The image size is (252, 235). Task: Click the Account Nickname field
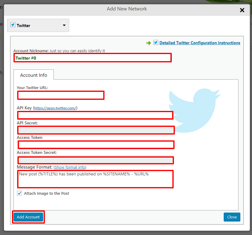coord(93,58)
